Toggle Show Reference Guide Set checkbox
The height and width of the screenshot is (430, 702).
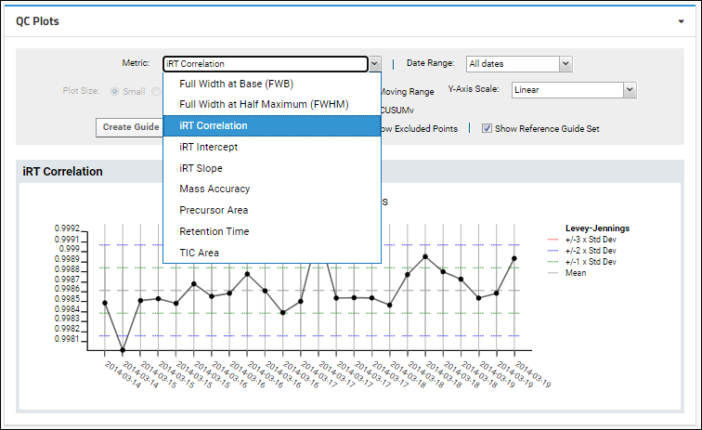click(x=486, y=128)
